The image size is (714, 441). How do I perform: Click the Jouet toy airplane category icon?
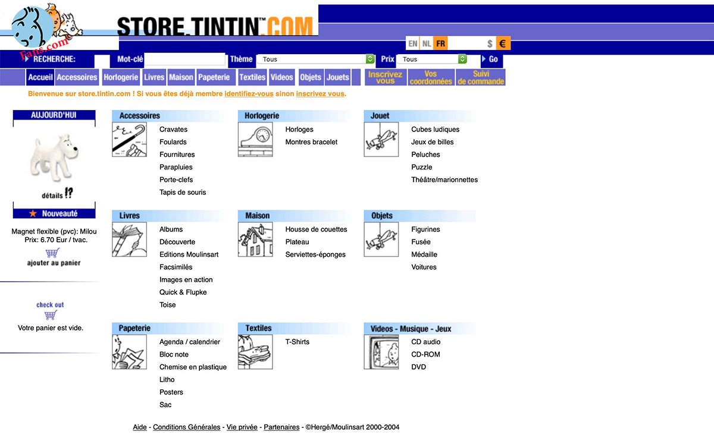pos(381,140)
